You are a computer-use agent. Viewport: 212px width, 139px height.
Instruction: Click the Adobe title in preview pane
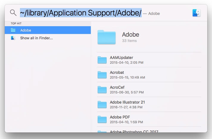point(130,35)
